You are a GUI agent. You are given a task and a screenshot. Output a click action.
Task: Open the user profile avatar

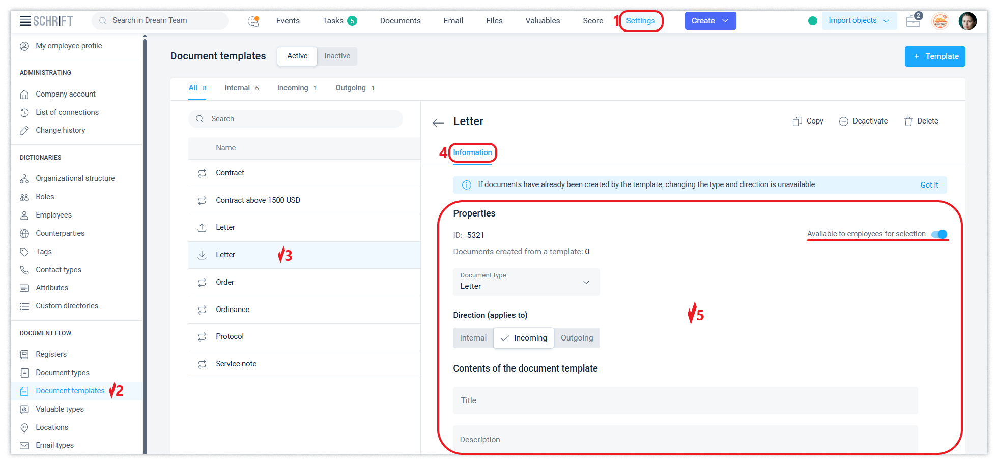click(x=967, y=21)
